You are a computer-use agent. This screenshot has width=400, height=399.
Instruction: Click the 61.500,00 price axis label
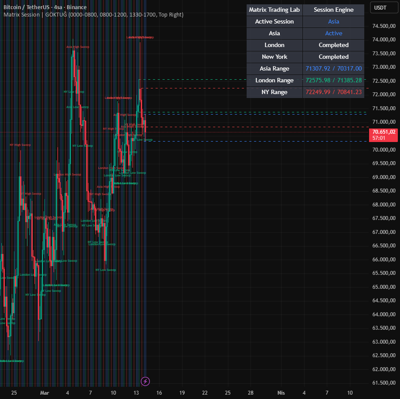click(384, 382)
